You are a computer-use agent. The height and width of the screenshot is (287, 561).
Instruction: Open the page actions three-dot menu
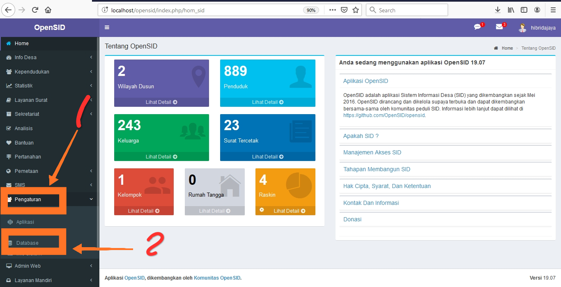click(333, 10)
